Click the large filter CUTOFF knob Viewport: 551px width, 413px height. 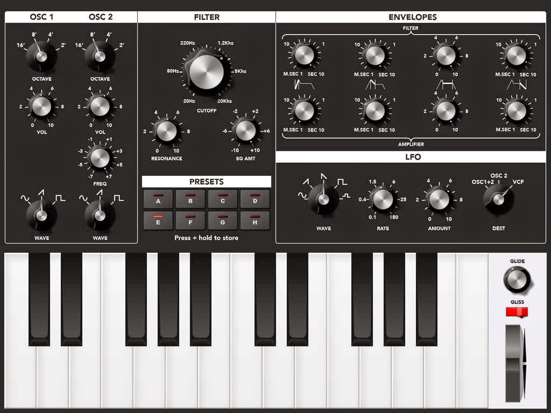tap(206, 72)
